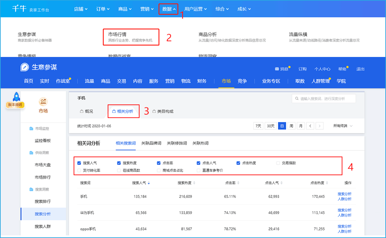Go to previous date with left arrow
This screenshot has height=238, width=386.
point(310,126)
